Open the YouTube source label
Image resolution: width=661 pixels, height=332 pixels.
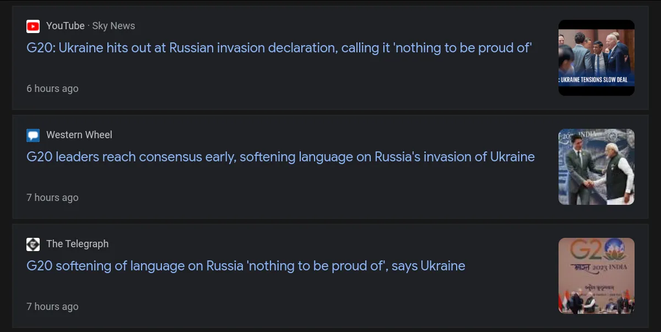tap(65, 26)
